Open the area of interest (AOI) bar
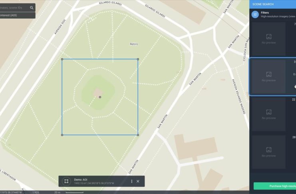The width and height of the screenshot is (296, 194). click(x=18, y=15)
